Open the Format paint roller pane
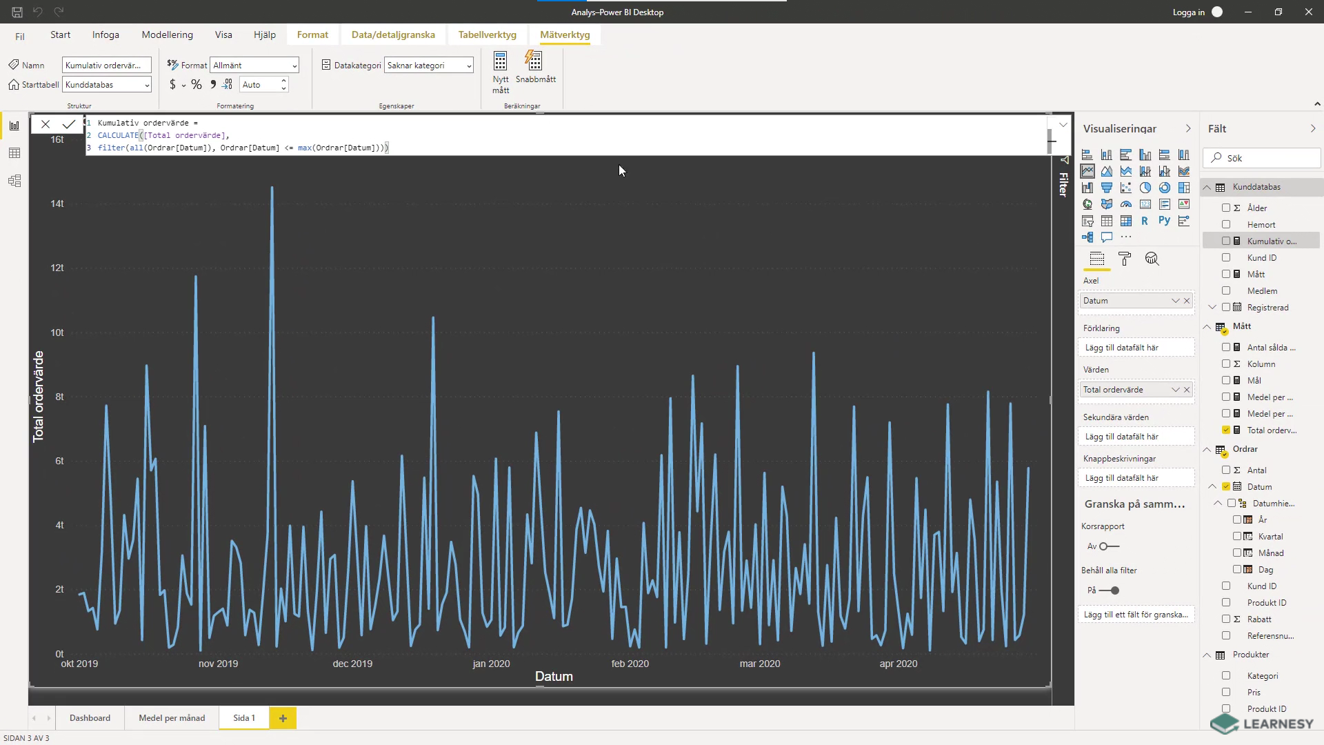The width and height of the screenshot is (1324, 745). (x=1125, y=259)
